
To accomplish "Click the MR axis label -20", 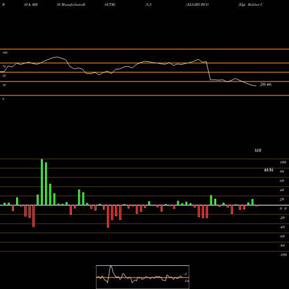I will [x=282, y=218].
